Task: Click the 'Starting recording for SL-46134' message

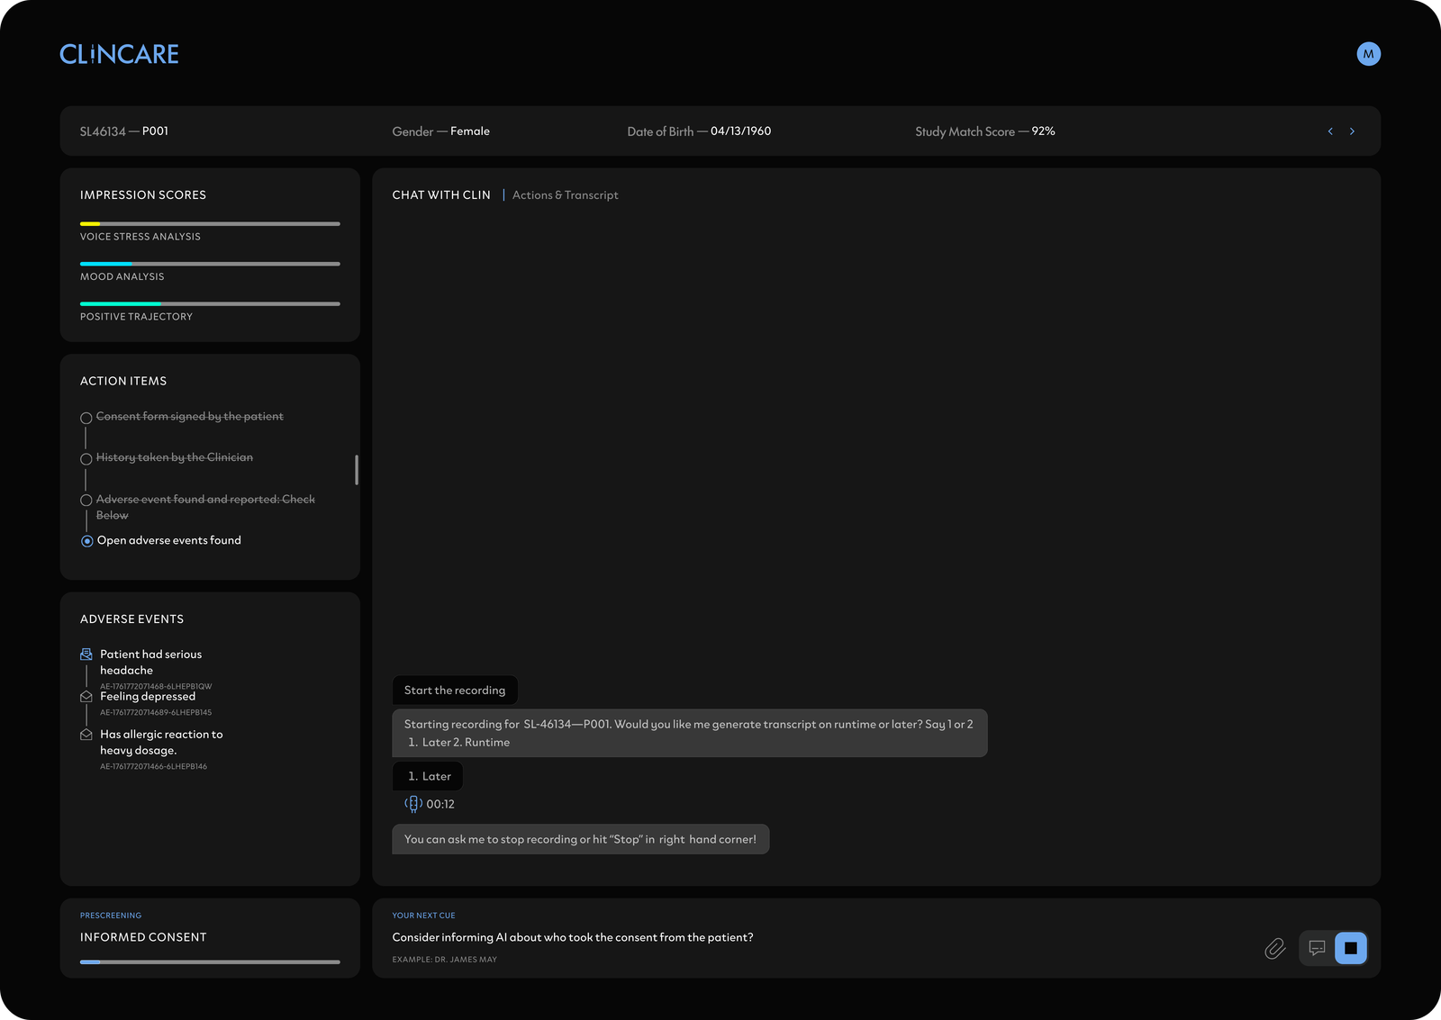Action: click(x=690, y=733)
